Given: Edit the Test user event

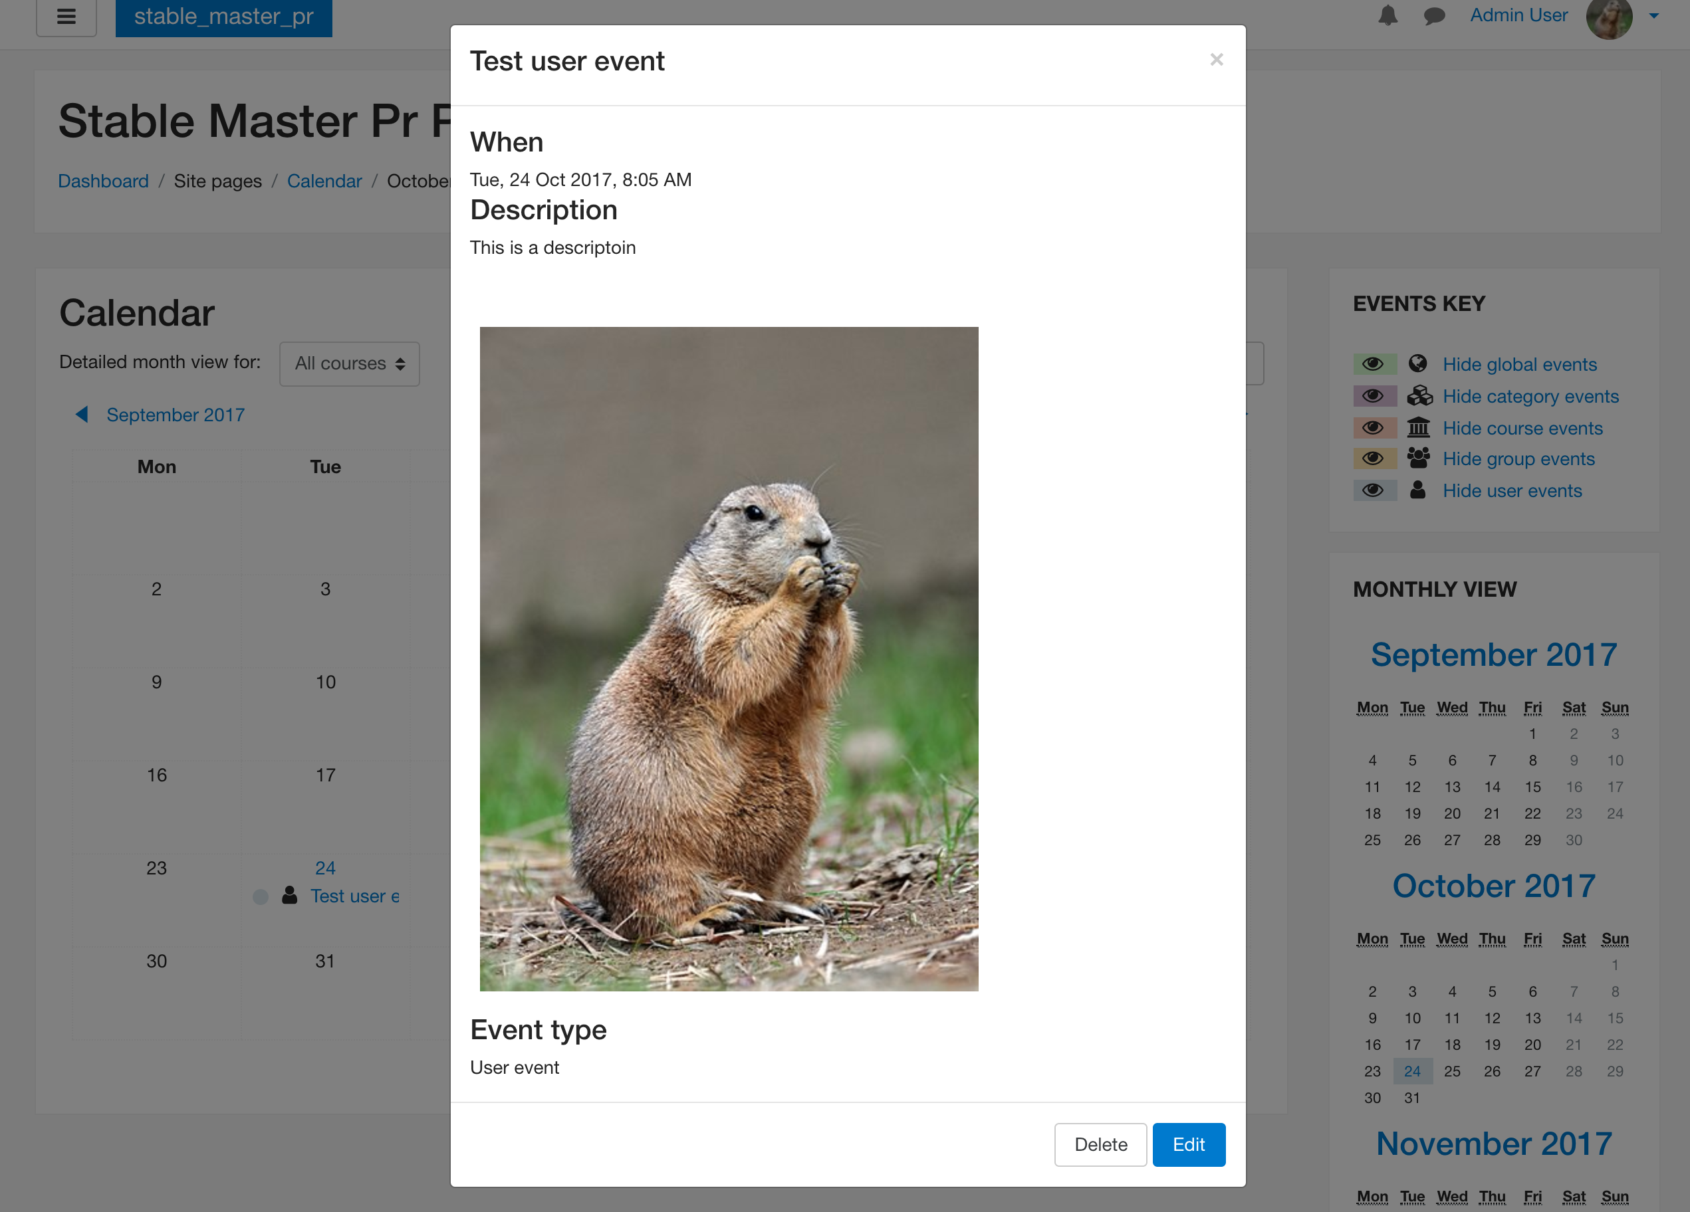Looking at the screenshot, I should click(x=1189, y=1144).
